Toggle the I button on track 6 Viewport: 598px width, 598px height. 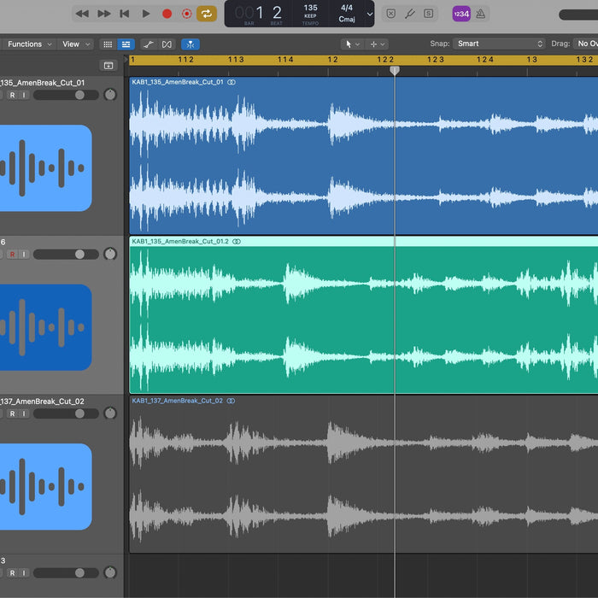coord(24,255)
